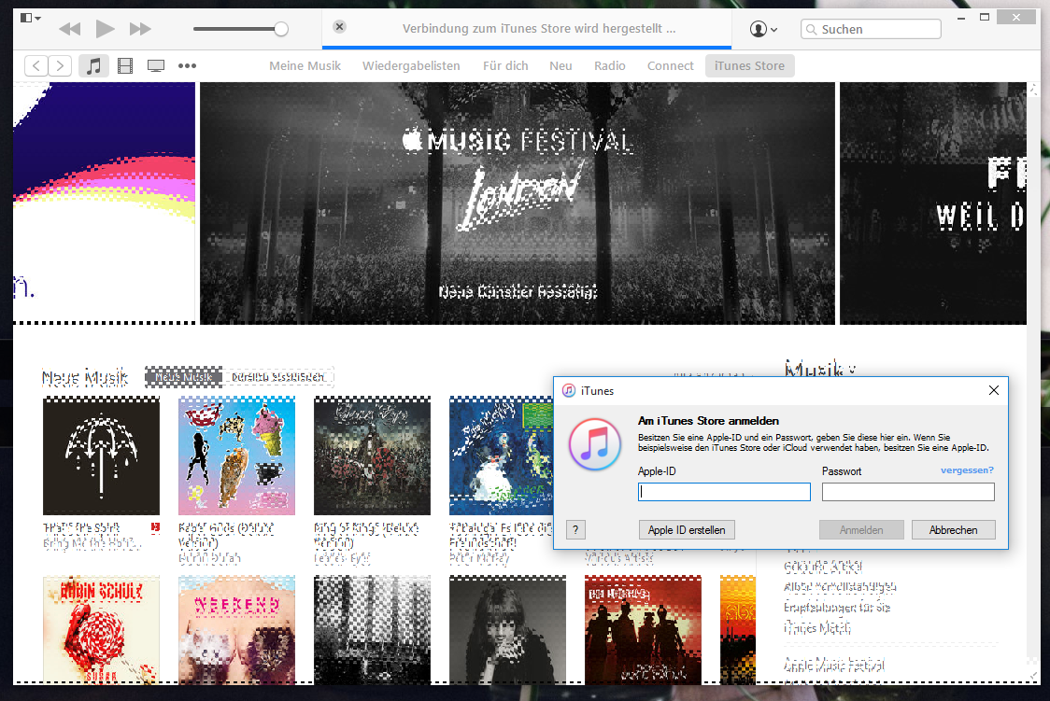1050x701 pixels.
Task: Skip forward with the fast-forward button
Action: (140, 29)
